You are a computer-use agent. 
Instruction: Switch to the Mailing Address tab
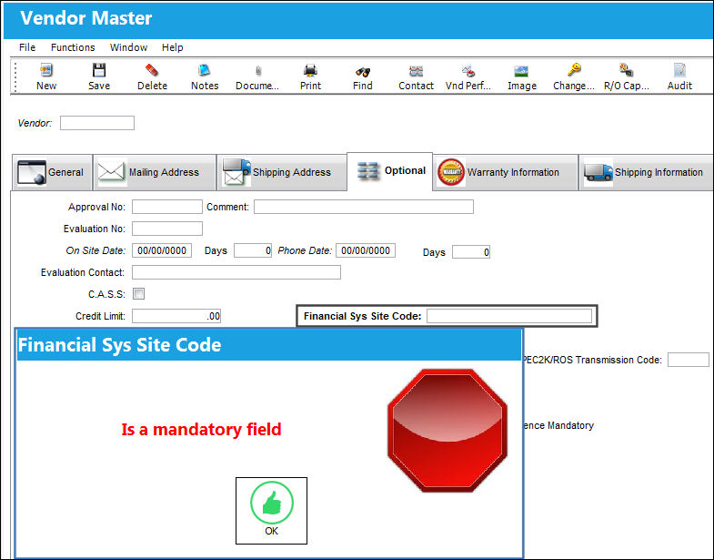point(155,172)
